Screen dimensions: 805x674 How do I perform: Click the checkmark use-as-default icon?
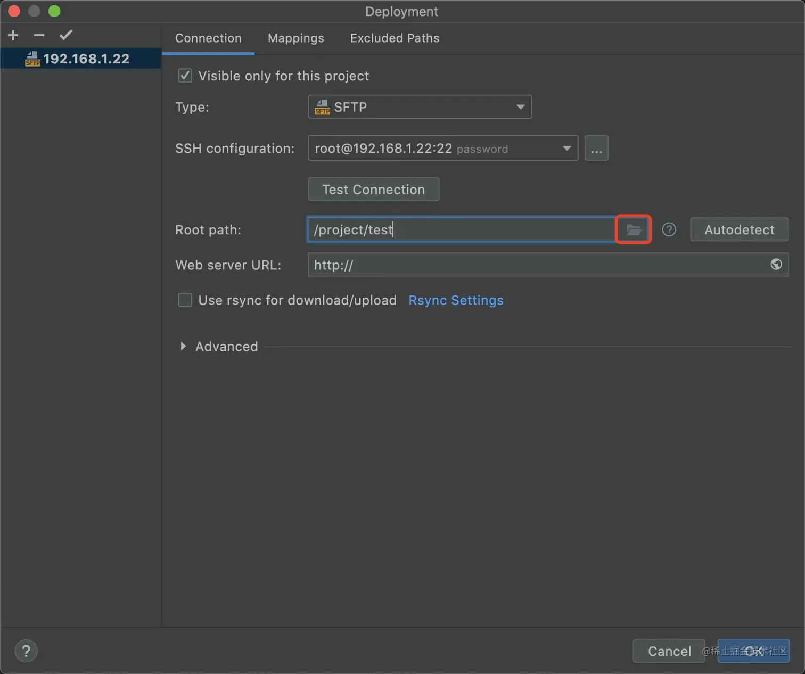click(66, 36)
